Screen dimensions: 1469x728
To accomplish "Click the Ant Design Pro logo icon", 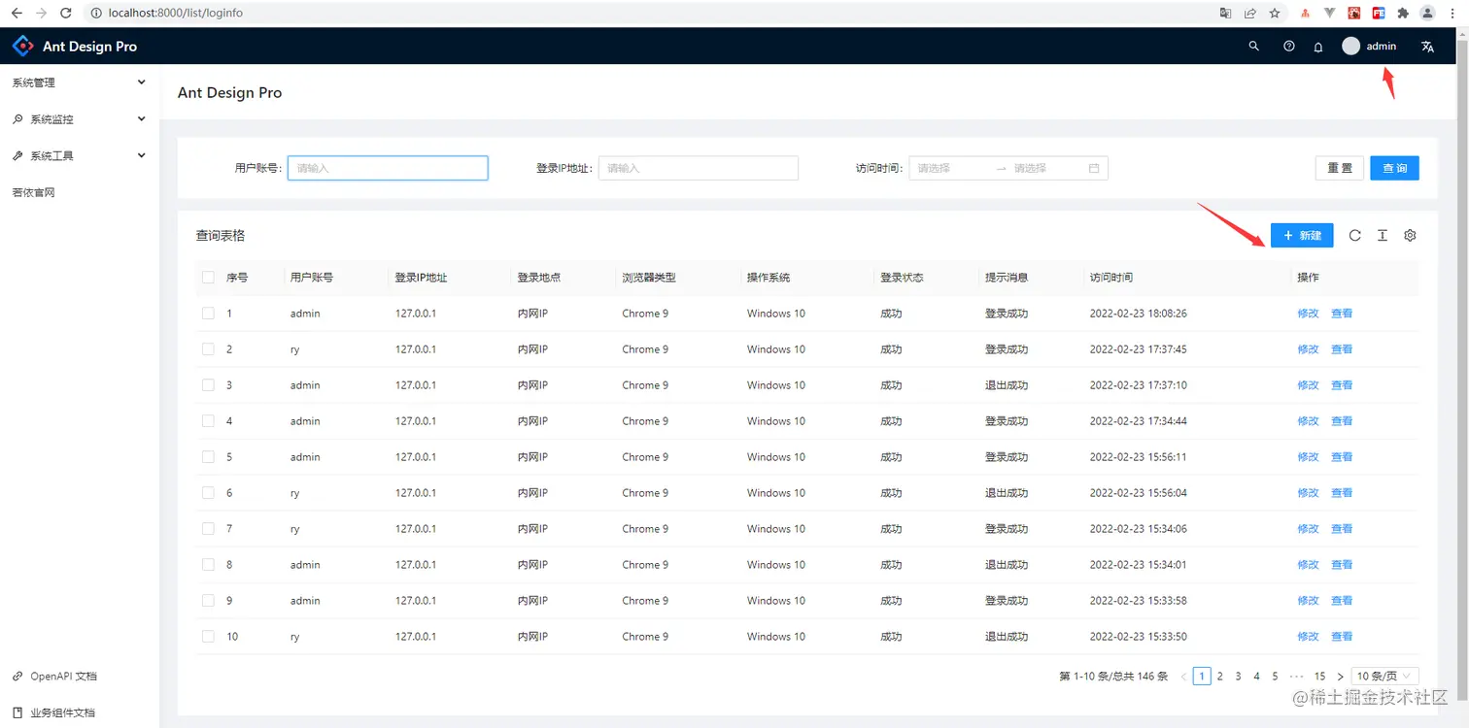I will [22, 46].
